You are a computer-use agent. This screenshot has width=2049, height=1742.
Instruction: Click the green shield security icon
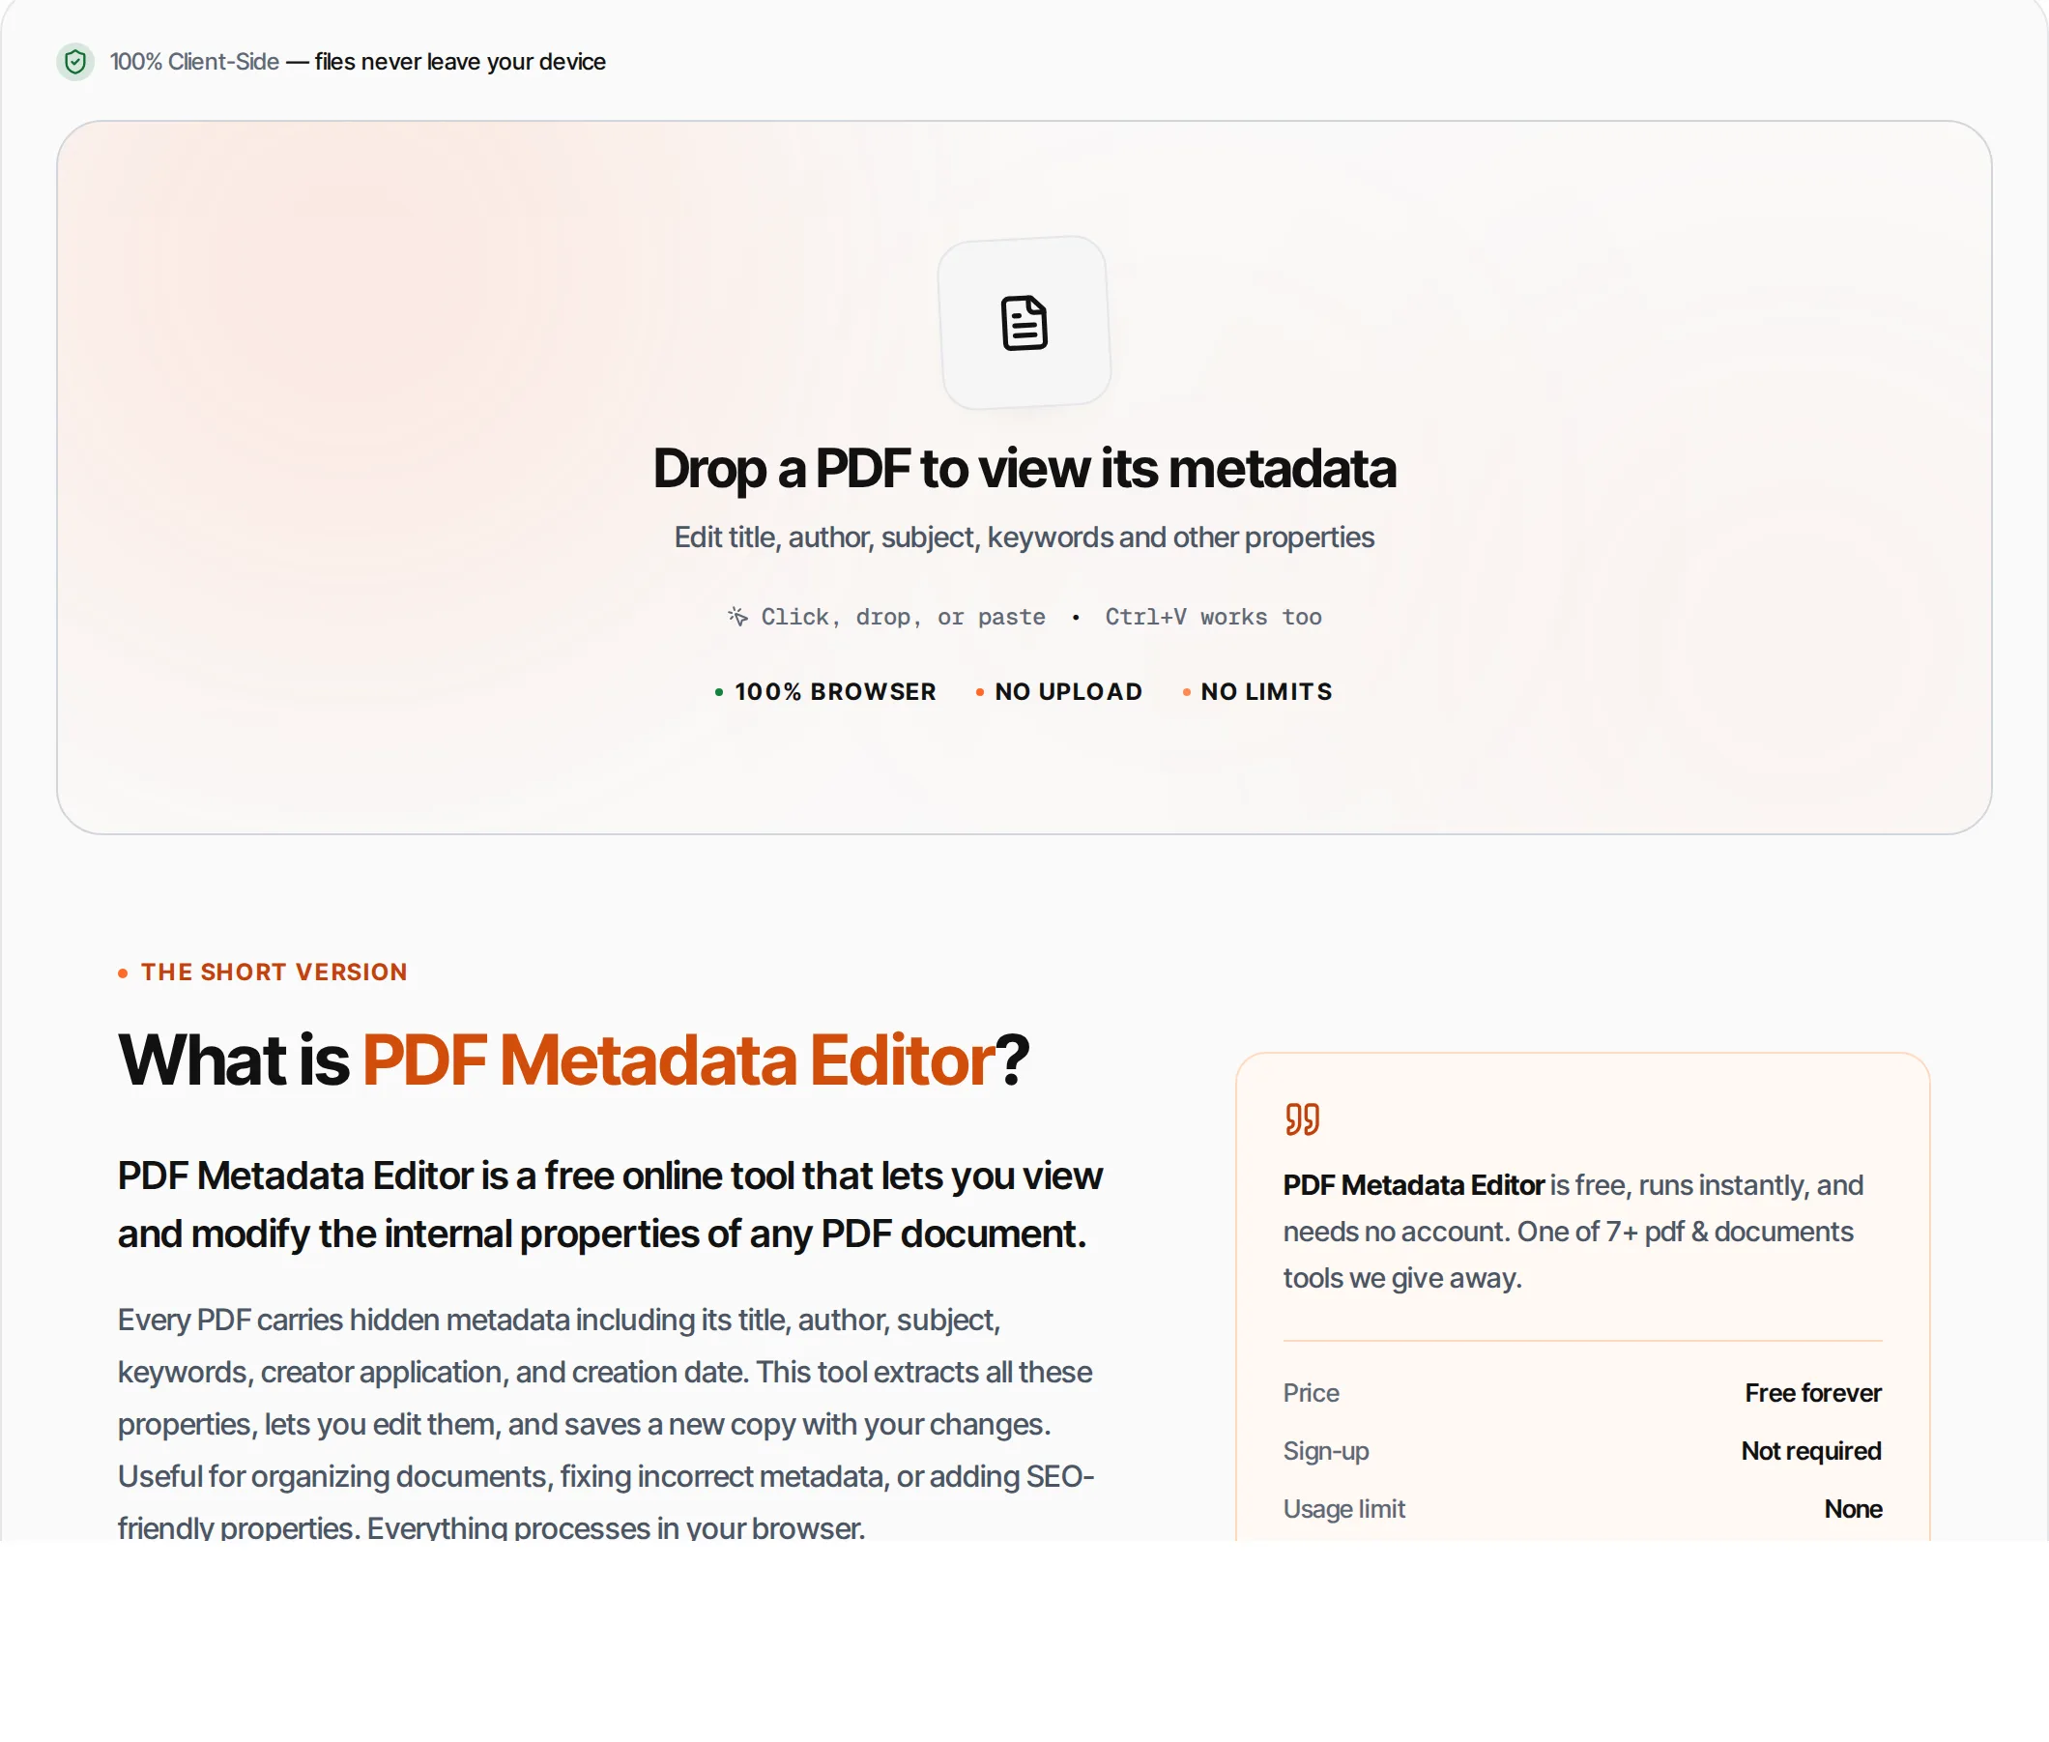click(x=75, y=62)
